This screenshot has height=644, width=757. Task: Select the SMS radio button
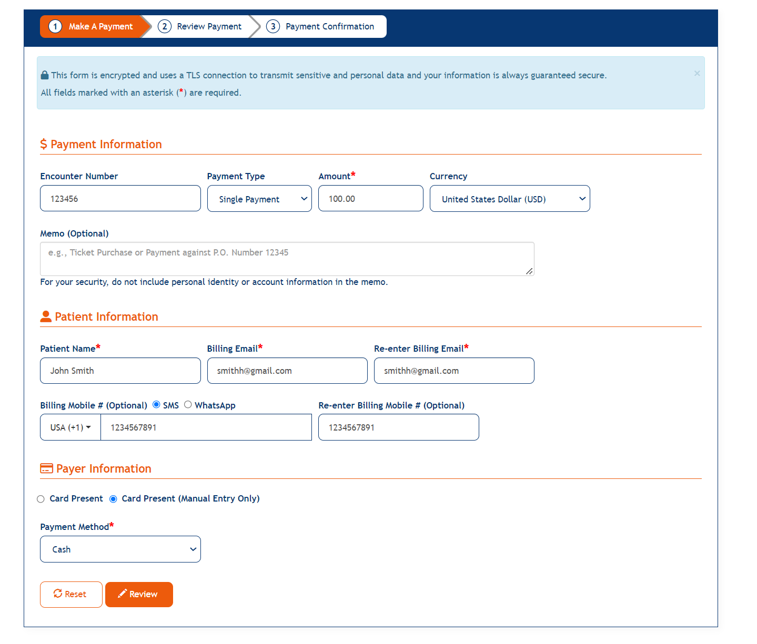156,404
